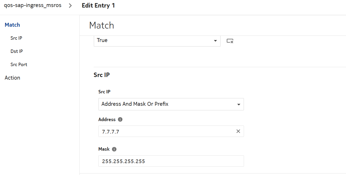Click the Mask field label text
346x175 pixels.
click(104, 149)
